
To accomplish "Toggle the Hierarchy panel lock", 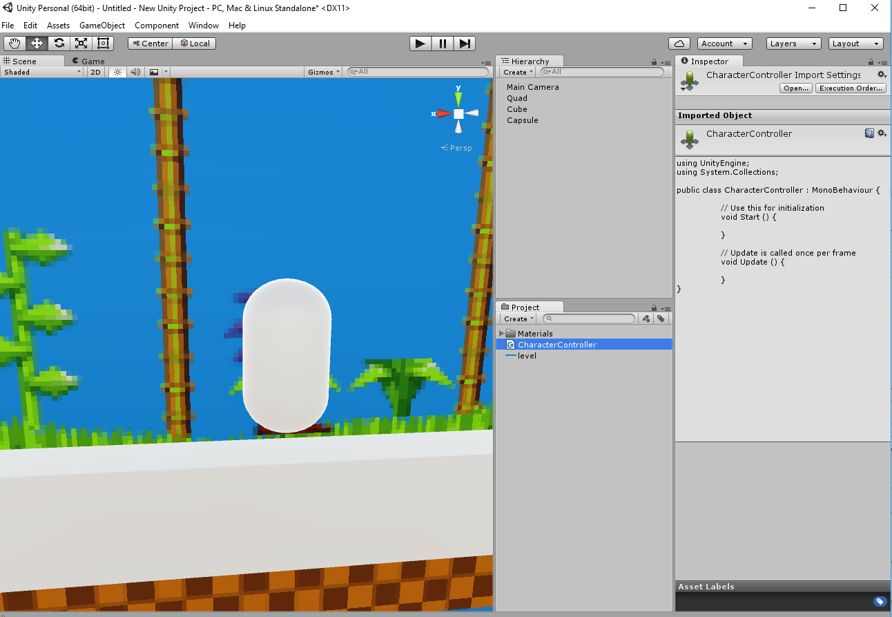I will click(655, 62).
